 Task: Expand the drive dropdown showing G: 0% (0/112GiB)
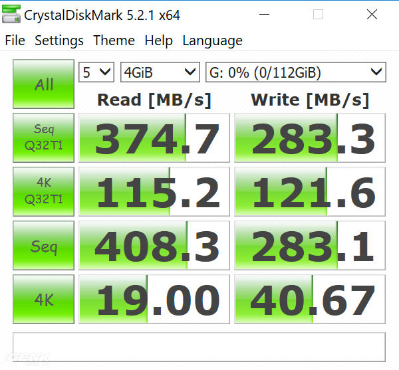[x=296, y=72]
